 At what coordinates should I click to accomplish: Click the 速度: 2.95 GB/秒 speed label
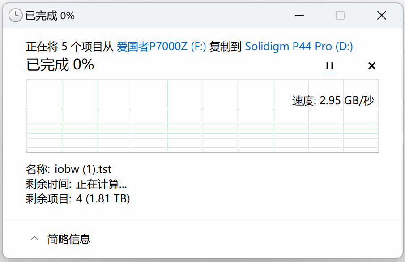click(333, 101)
